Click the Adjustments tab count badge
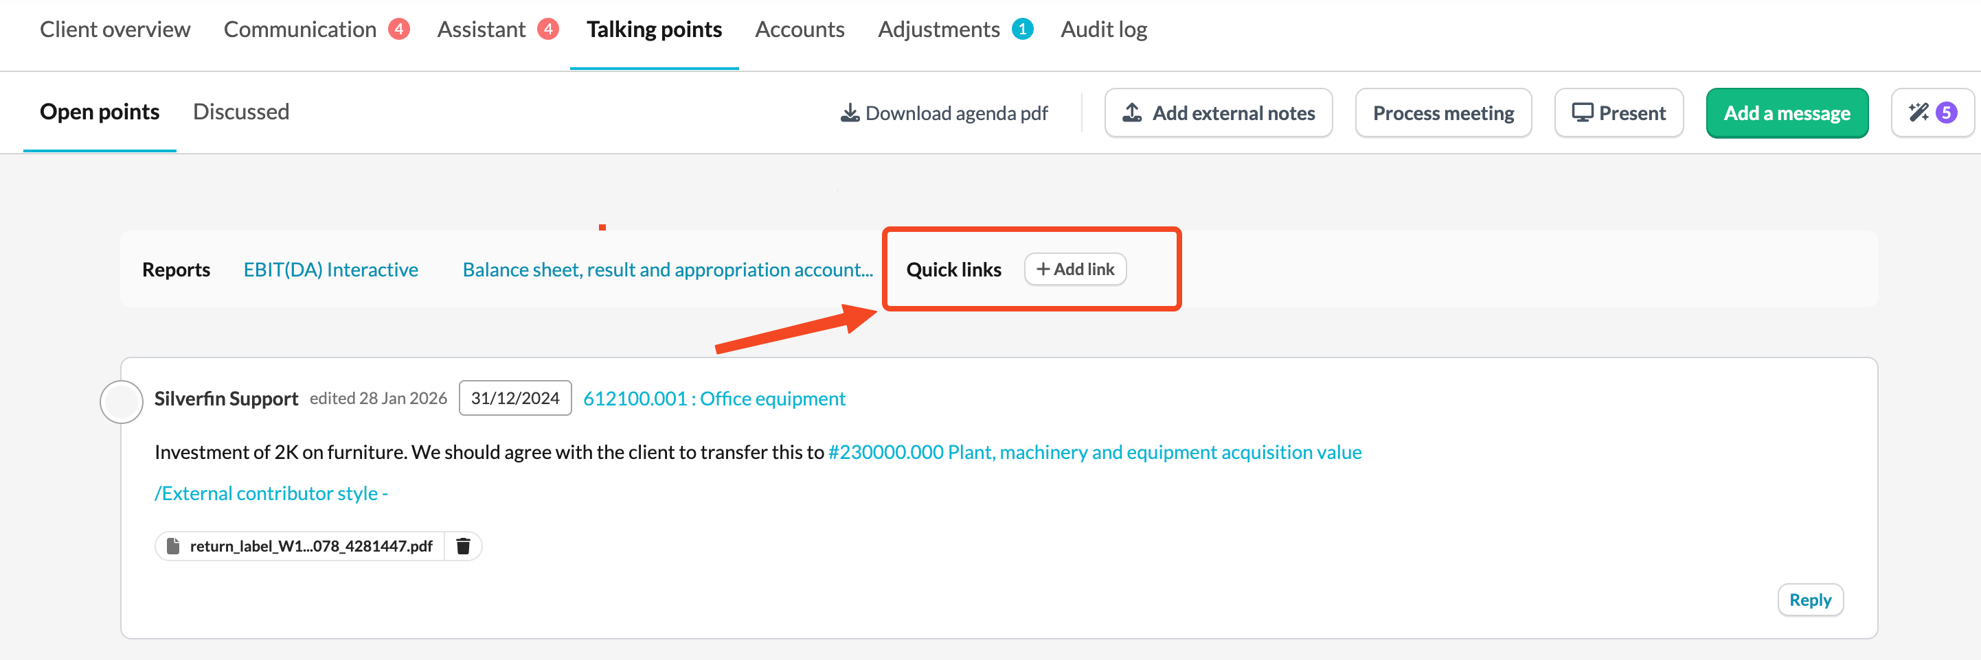The image size is (1981, 660). (x=1022, y=30)
